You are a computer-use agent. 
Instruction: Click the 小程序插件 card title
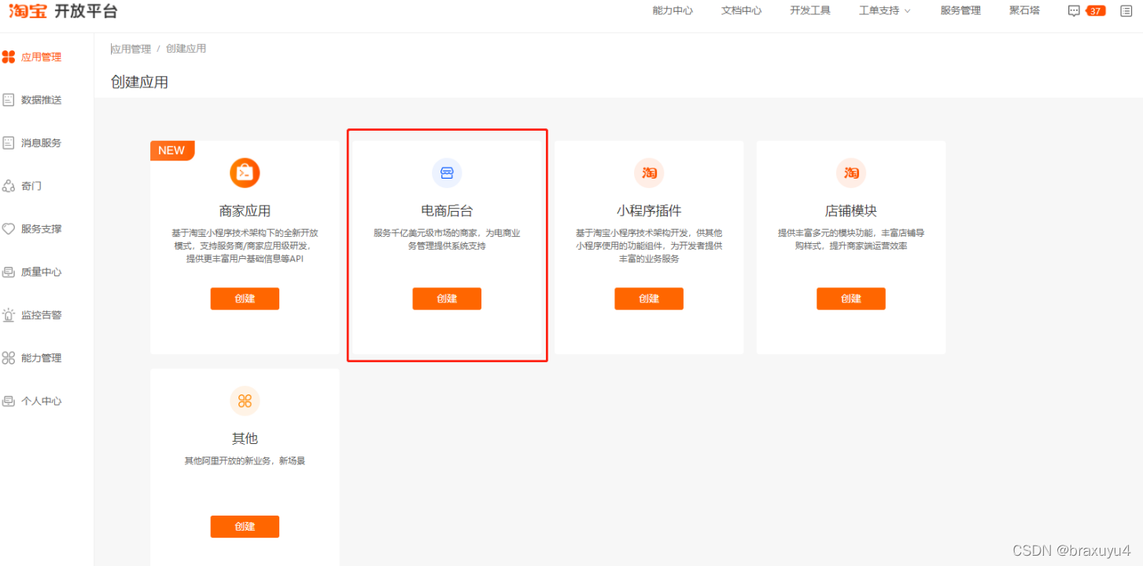(x=649, y=211)
